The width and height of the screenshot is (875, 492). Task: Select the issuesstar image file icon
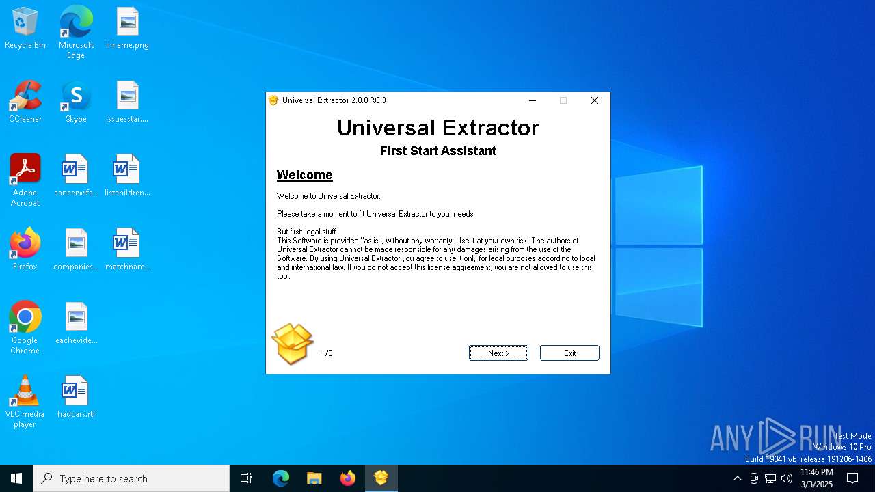pos(127,102)
